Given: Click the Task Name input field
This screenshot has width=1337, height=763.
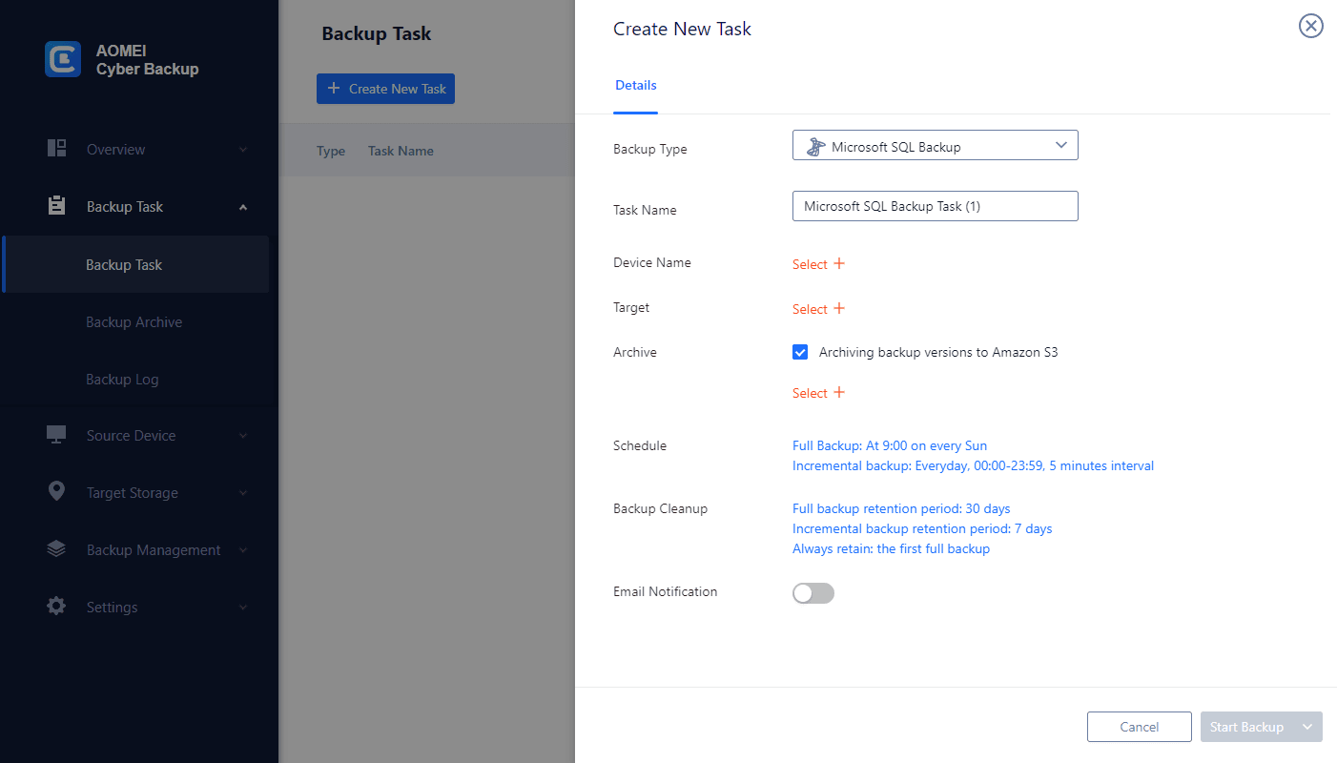Looking at the screenshot, I should tap(935, 206).
